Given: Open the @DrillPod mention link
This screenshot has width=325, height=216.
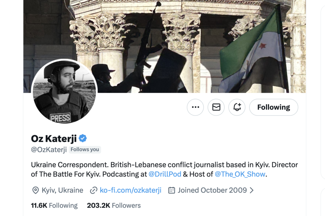Looking at the screenshot, I should (165, 174).
